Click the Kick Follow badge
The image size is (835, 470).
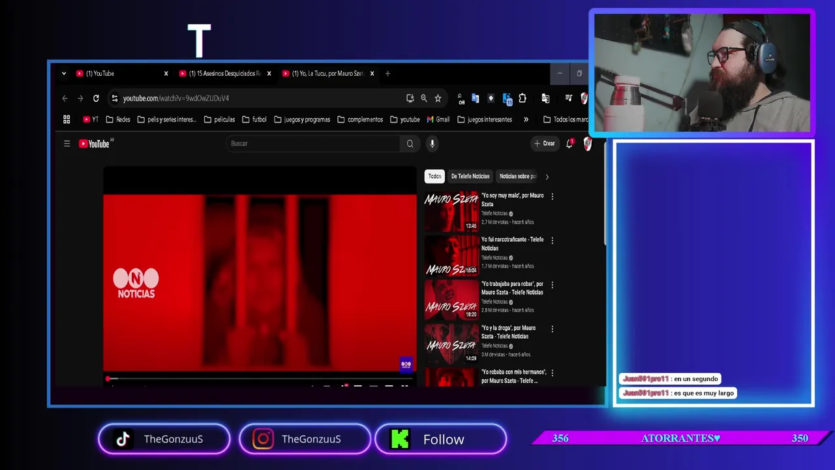point(441,439)
